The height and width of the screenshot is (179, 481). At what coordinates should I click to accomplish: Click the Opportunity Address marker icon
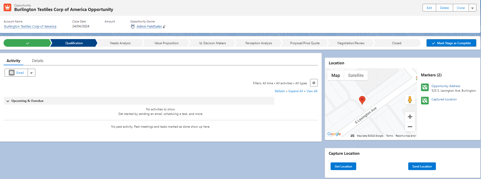425,87
